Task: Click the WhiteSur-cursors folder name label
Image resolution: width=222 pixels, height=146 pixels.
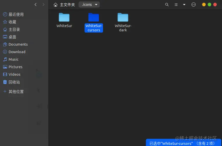Action: (94, 28)
